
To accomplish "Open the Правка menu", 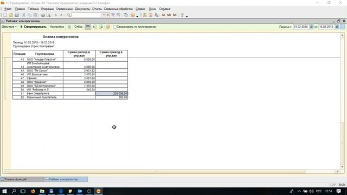I will [20, 9].
